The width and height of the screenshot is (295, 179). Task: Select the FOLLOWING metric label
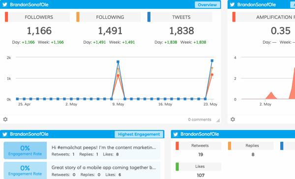click(110, 17)
